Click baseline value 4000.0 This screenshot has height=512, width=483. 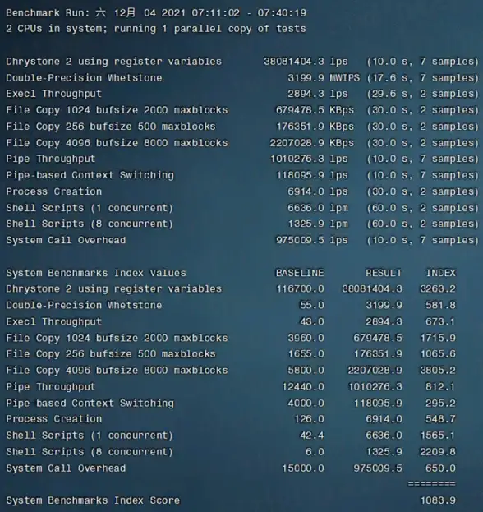pos(306,404)
